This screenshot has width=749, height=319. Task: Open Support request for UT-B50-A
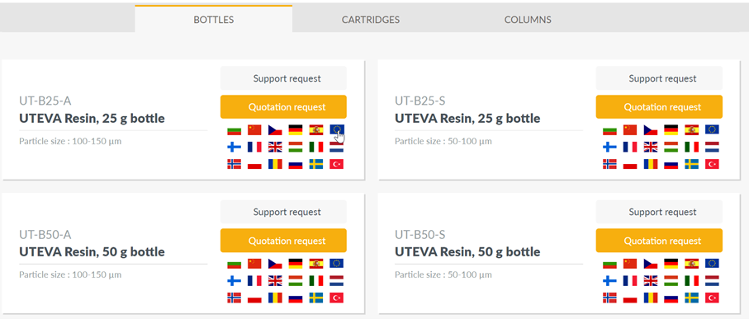pos(284,212)
